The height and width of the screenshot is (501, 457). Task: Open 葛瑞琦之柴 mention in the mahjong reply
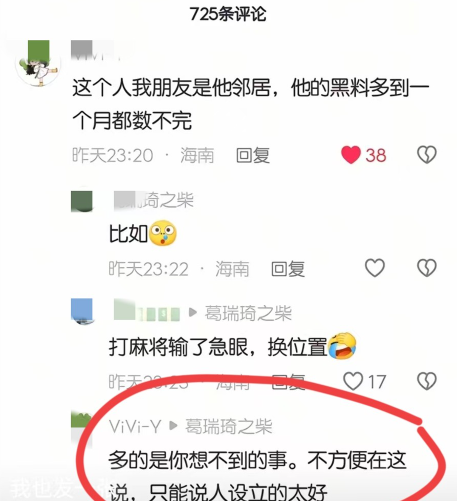pyautogui.click(x=248, y=313)
